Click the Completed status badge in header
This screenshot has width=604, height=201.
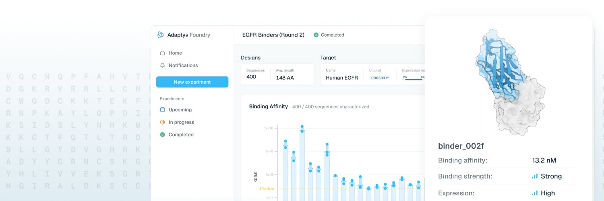click(x=329, y=35)
